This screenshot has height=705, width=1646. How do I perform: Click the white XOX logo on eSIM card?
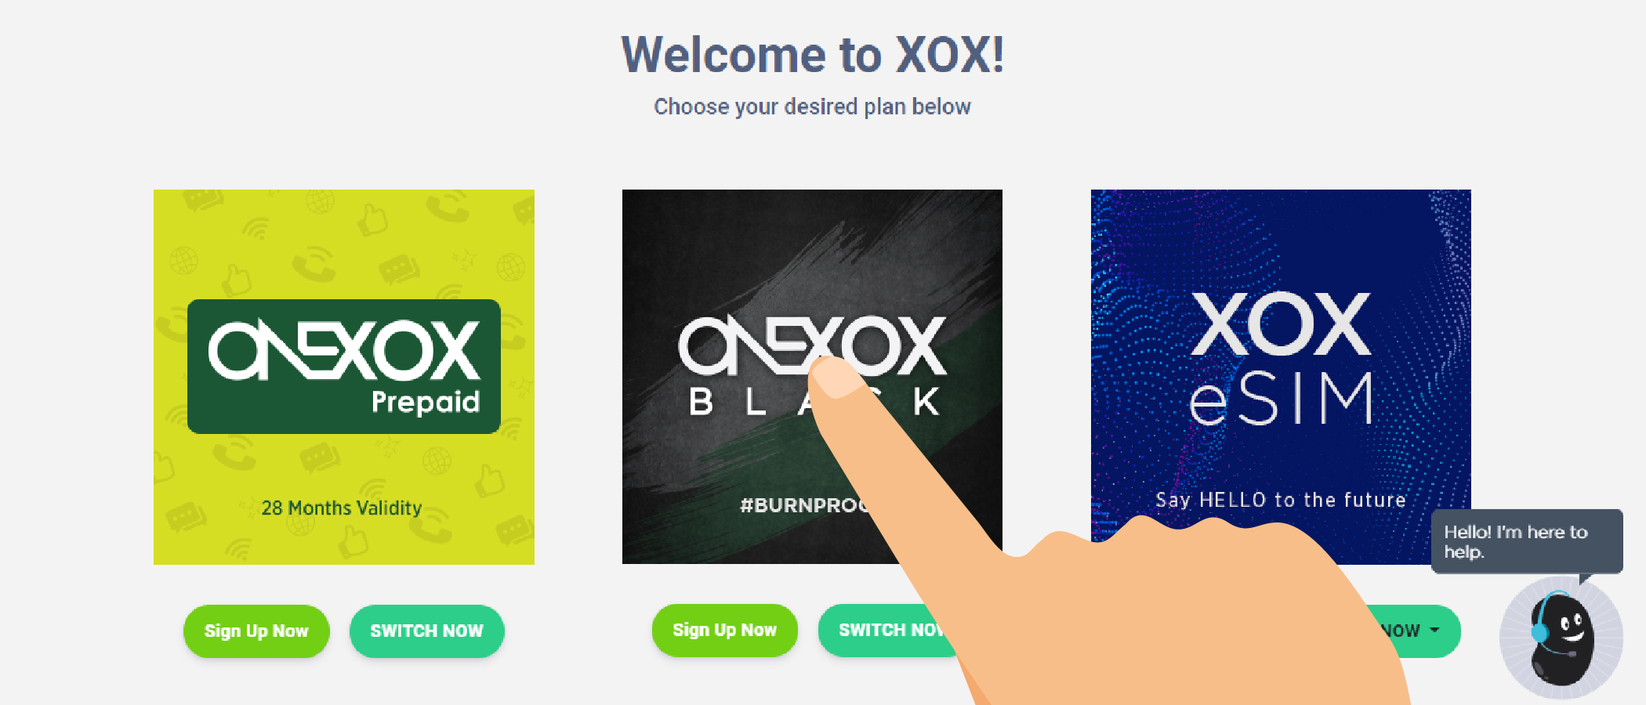[x=1281, y=324]
